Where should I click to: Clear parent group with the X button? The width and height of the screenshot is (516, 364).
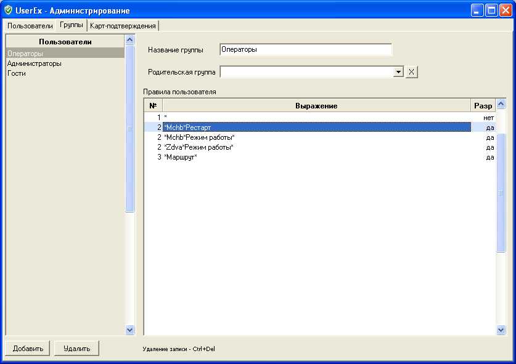(412, 72)
